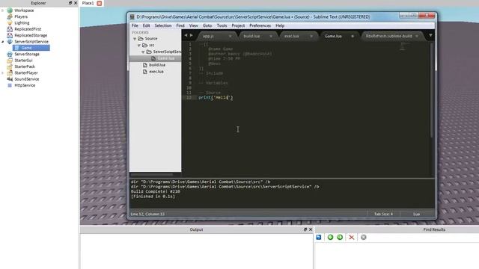The height and width of the screenshot is (269, 479).
Task: Change the Lua syntax in status bar
Action: click(x=416, y=214)
